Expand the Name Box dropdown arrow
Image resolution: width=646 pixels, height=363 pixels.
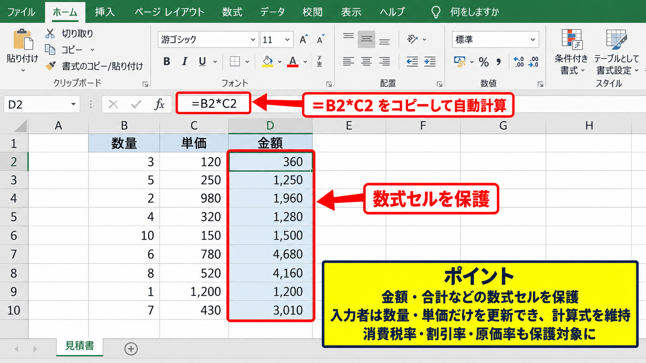click(x=73, y=104)
